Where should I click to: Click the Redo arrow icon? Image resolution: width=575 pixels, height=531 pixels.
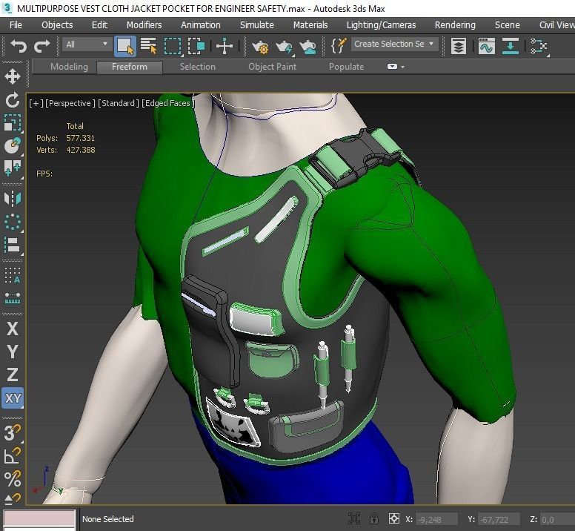41,46
